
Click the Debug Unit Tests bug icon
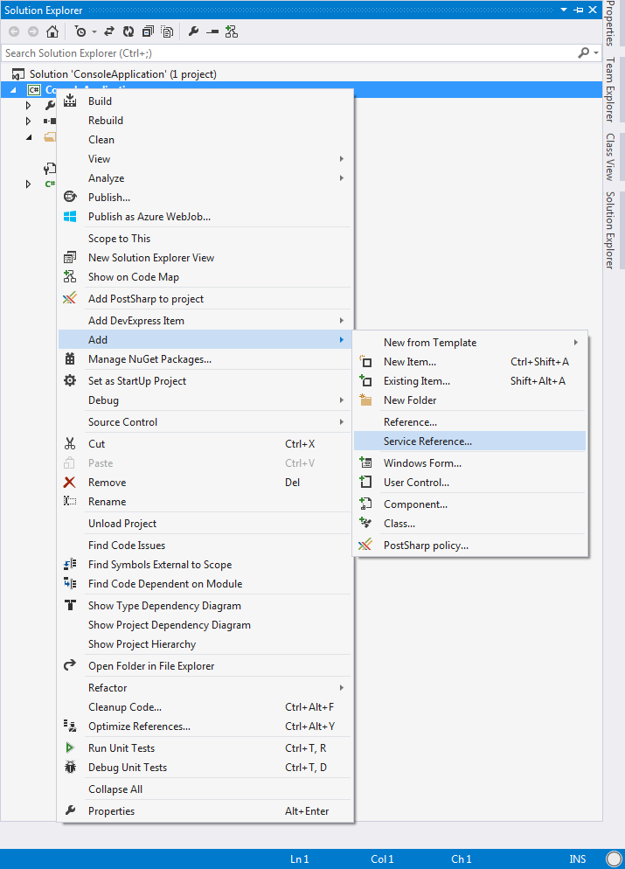point(70,767)
